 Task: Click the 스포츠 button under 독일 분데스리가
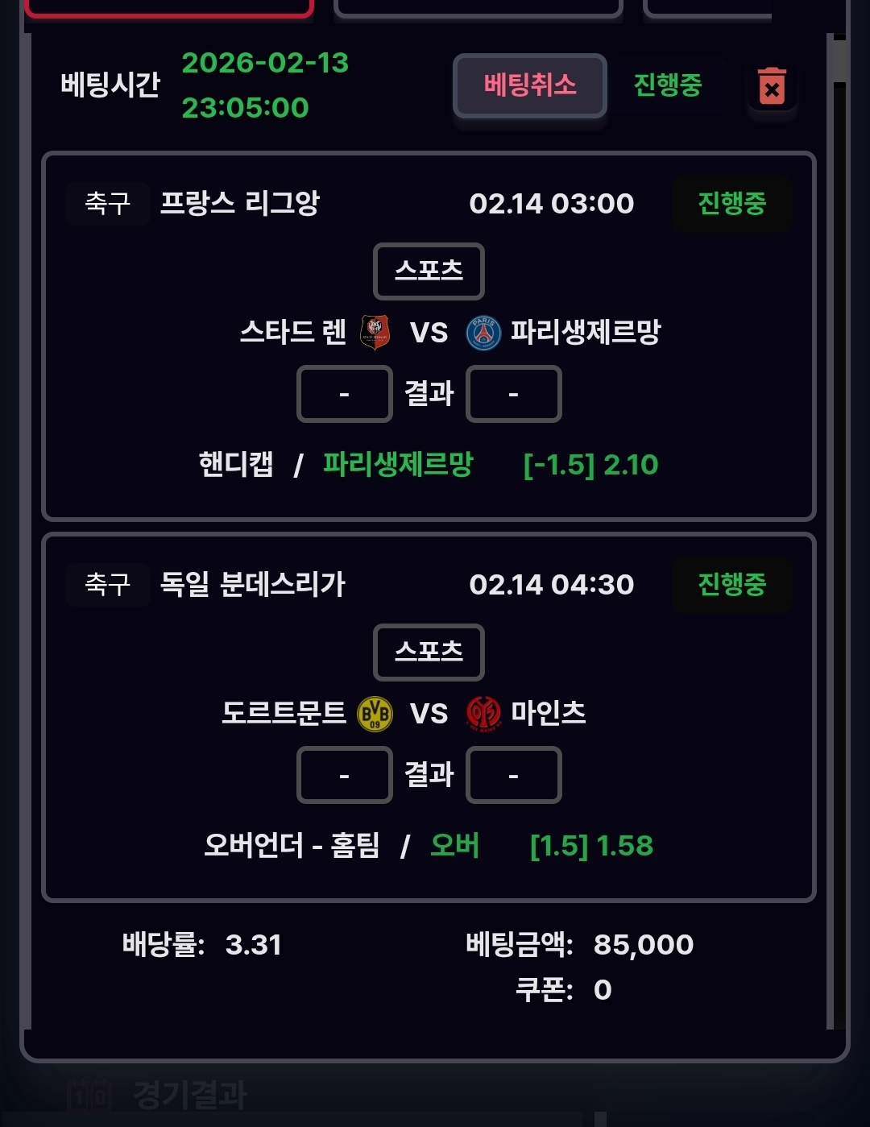click(x=429, y=652)
